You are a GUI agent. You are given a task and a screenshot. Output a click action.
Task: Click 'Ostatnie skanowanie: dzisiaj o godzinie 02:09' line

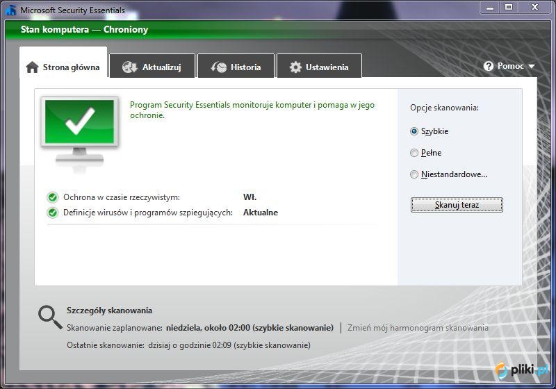[x=188, y=345]
